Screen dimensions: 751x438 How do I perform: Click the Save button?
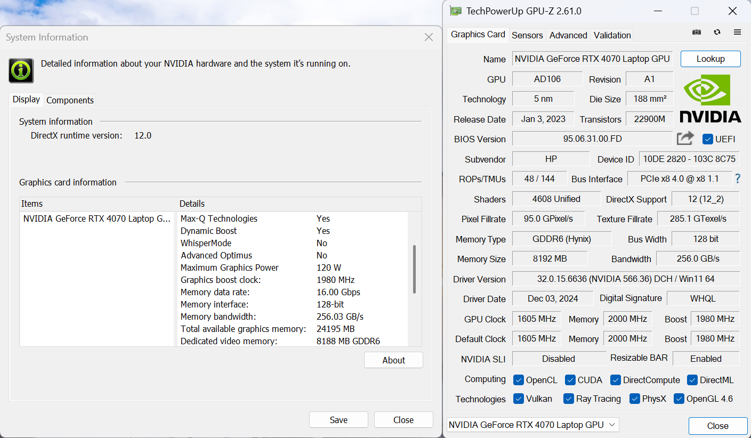click(338, 420)
